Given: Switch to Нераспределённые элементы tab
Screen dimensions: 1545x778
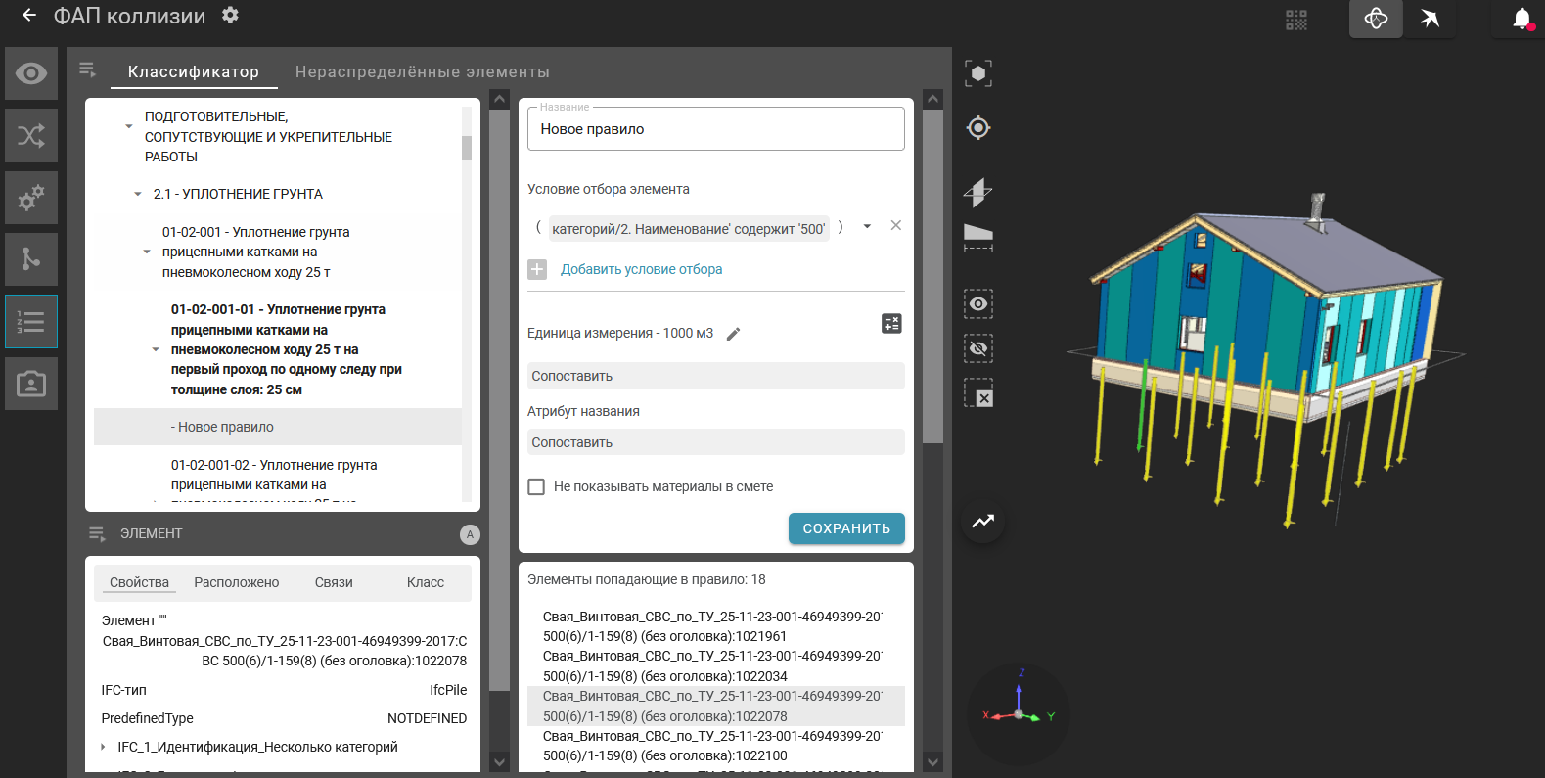Looking at the screenshot, I should (x=422, y=72).
